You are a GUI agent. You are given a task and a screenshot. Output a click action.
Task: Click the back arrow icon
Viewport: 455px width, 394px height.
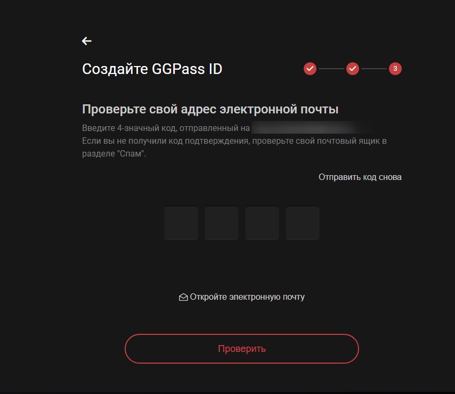(x=87, y=41)
